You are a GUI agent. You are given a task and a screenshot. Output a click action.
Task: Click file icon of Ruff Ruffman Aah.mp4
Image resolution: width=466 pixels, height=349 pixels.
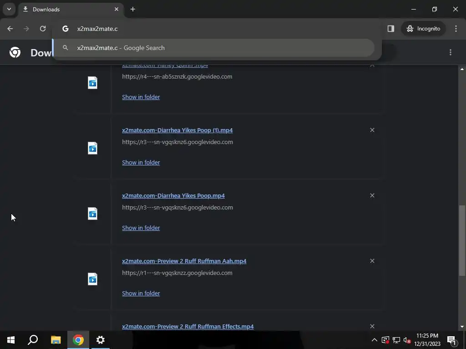[93, 279]
